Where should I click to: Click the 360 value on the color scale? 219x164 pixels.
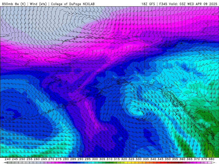182,159
